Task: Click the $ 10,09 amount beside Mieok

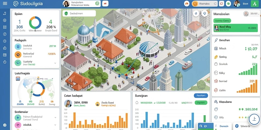Action: [251, 48]
